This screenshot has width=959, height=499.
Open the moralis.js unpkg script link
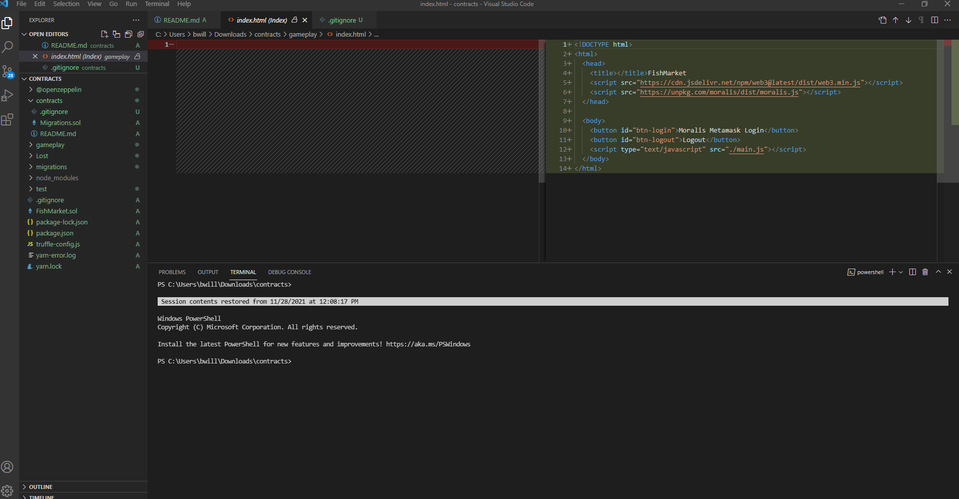tap(719, 92)
